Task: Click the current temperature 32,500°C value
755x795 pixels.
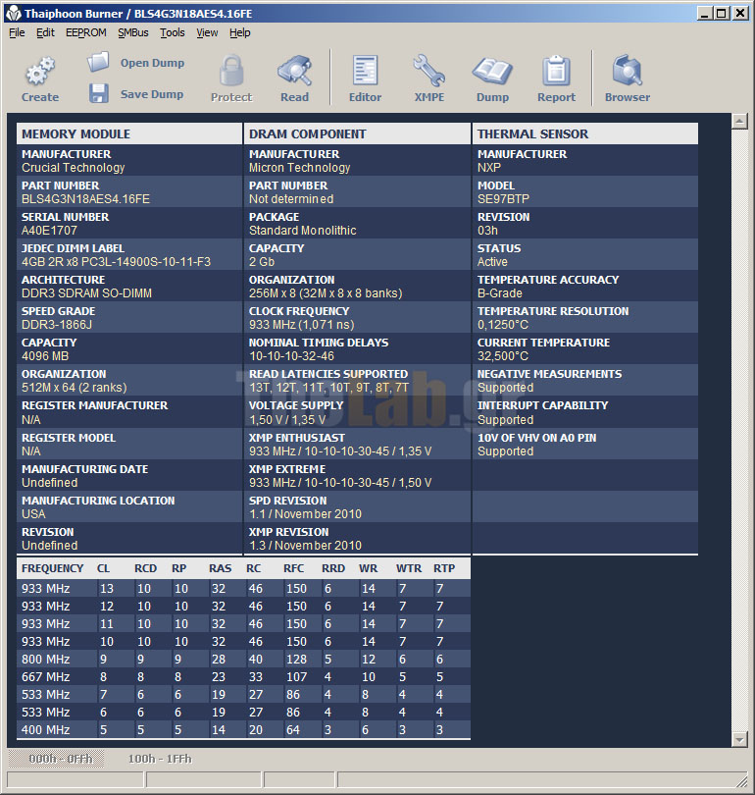Action: (x=503, y=356)
